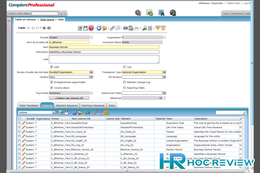Click the first round icon in top header

click(138, 13)
